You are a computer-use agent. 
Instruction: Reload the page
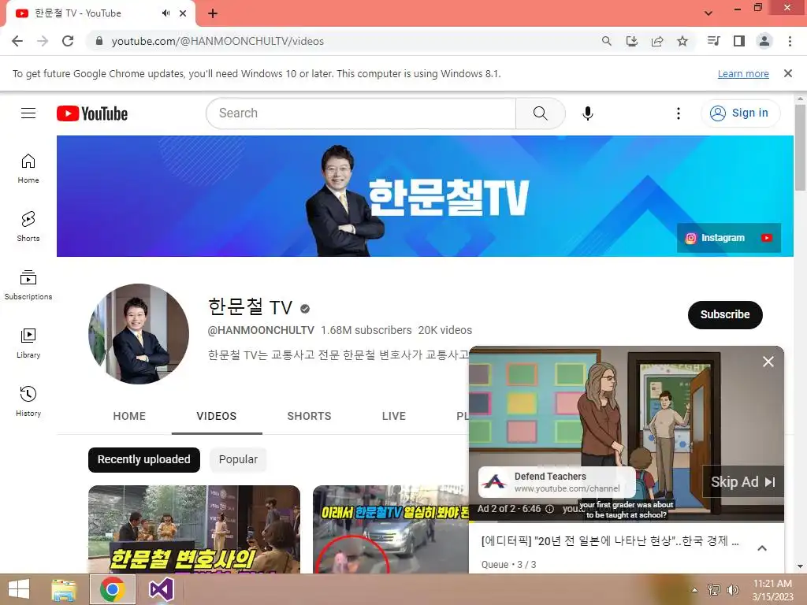tap(68, 41)
